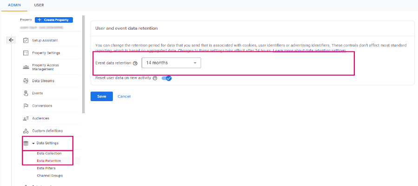Image resolution: width=418 pixels, height=186 pixels.
Task: Open Setup Assistant checkbox icon
Action: point(26,40)
